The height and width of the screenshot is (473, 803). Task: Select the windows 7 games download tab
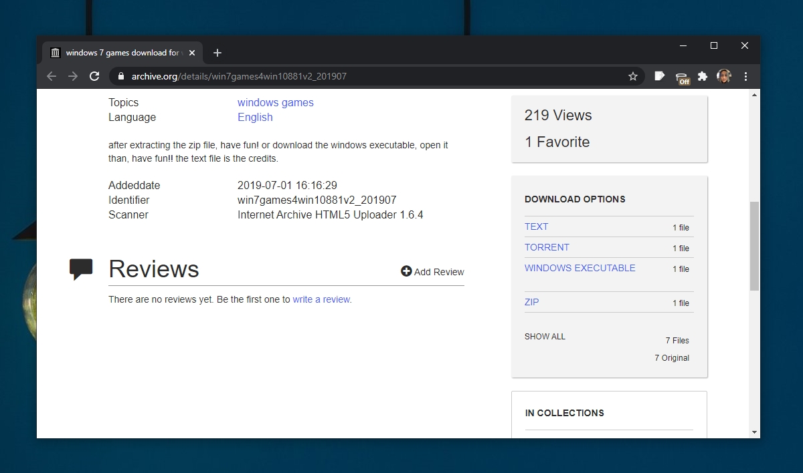(x=122, y=53)
